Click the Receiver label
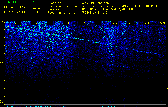 (x=54, y=9)
